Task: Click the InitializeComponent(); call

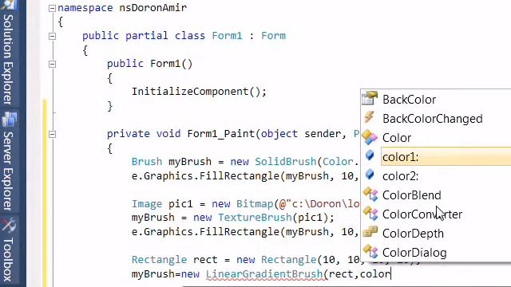Action: click(x=199, y=92)
